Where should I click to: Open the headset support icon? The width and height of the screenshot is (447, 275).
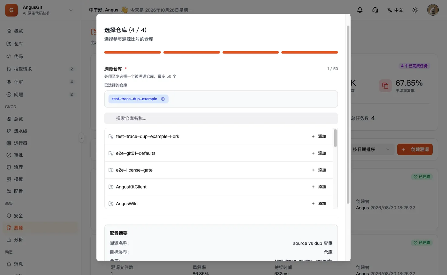click(x=375, y=10)
